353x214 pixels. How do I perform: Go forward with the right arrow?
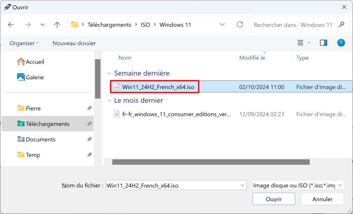(28, 25)
